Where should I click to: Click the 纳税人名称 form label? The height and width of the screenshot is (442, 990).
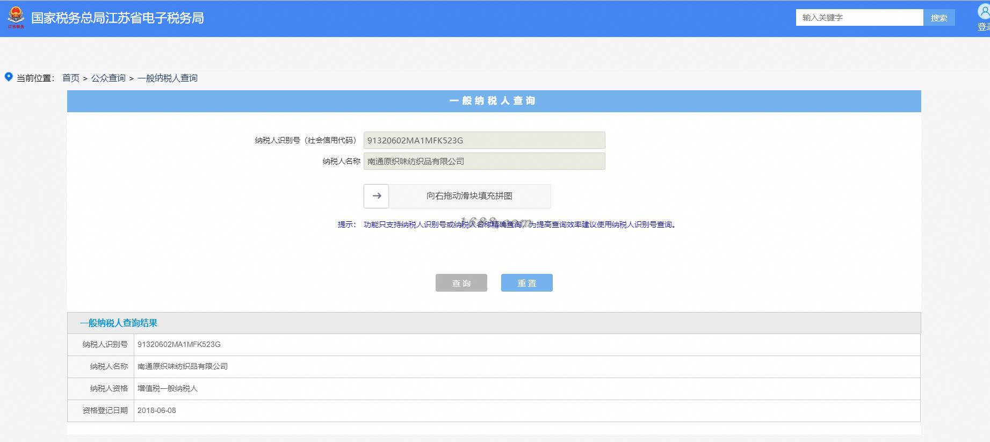tap(341, 161)
